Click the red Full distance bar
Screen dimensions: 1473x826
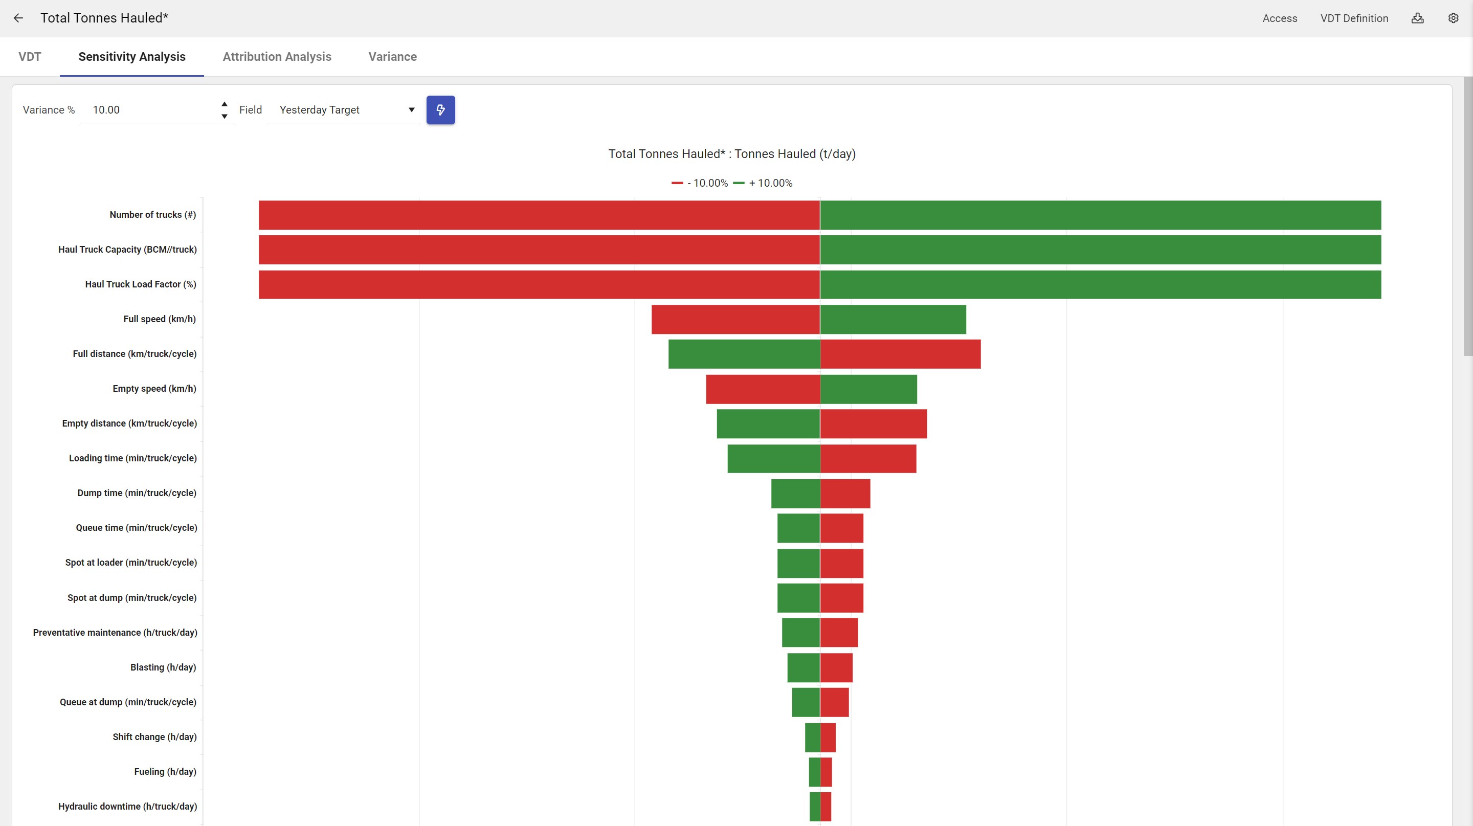coord(900,354)
